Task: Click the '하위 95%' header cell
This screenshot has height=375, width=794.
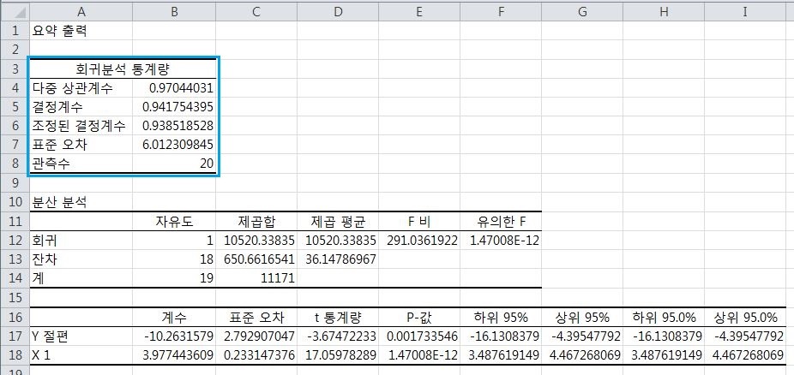Action: (500, 317)
